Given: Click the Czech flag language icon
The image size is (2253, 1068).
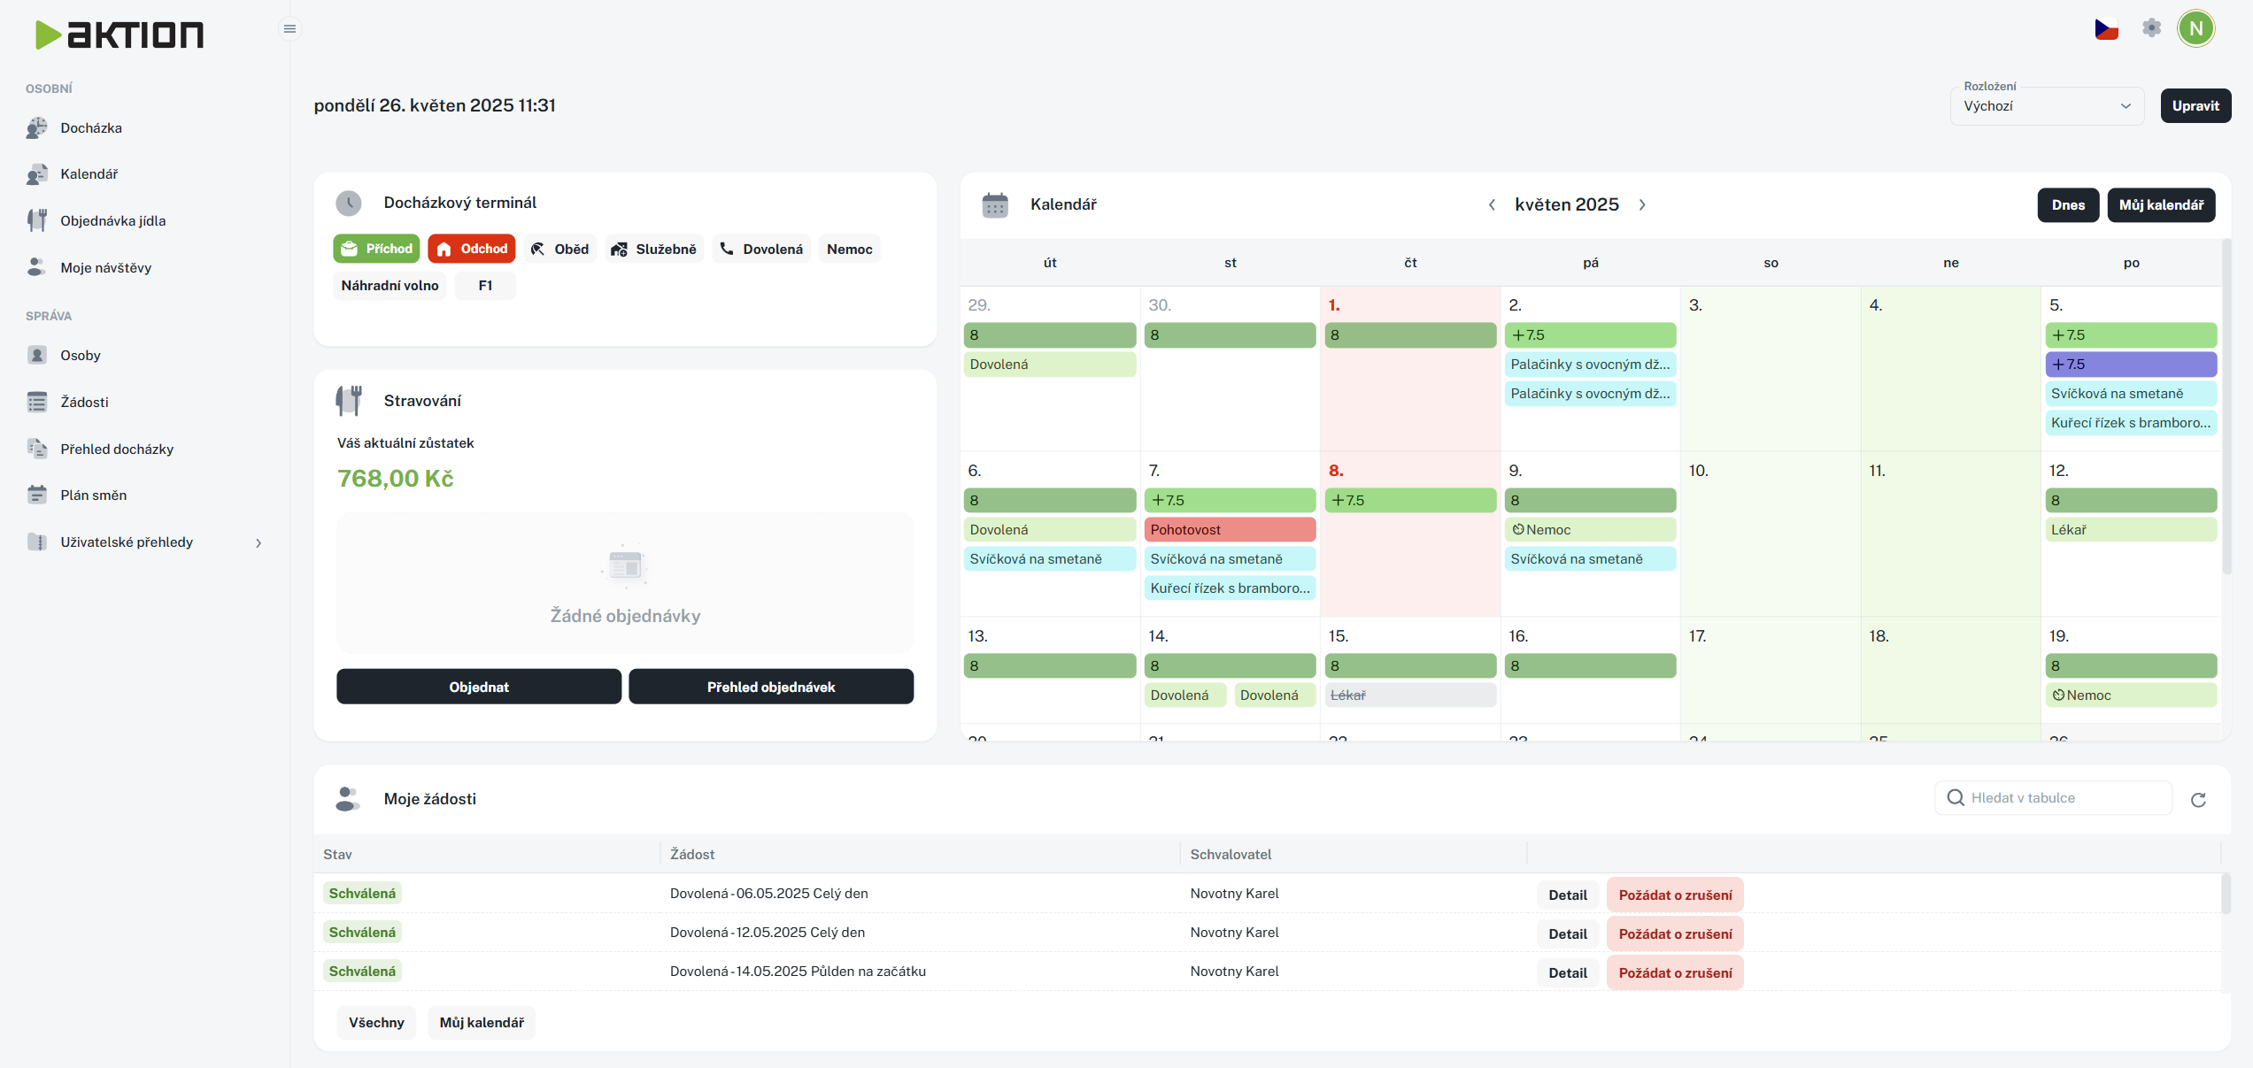Looking at the screenshot, I should (x=2106, y=29).
